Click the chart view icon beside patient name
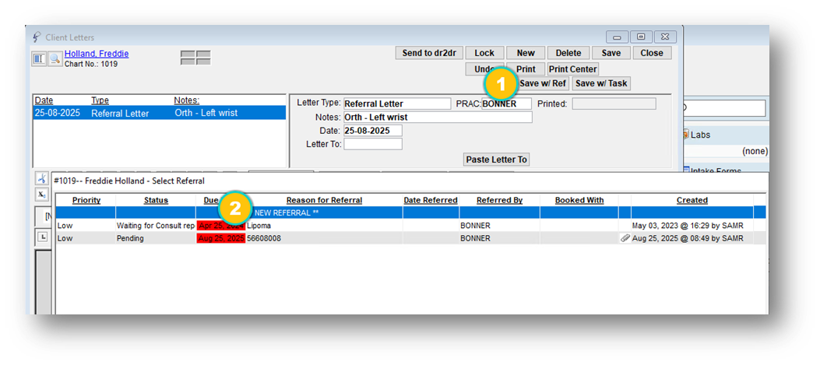820x365 pixels. [39, 59]
